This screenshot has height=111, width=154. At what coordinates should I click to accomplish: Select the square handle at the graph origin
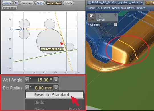click(x=23, y=29)
